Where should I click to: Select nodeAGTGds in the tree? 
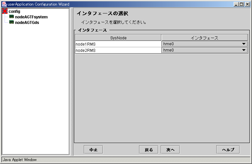coord(27,23)
